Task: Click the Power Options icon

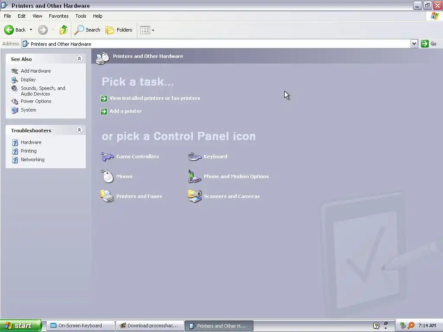Action: tap(14, 101)
